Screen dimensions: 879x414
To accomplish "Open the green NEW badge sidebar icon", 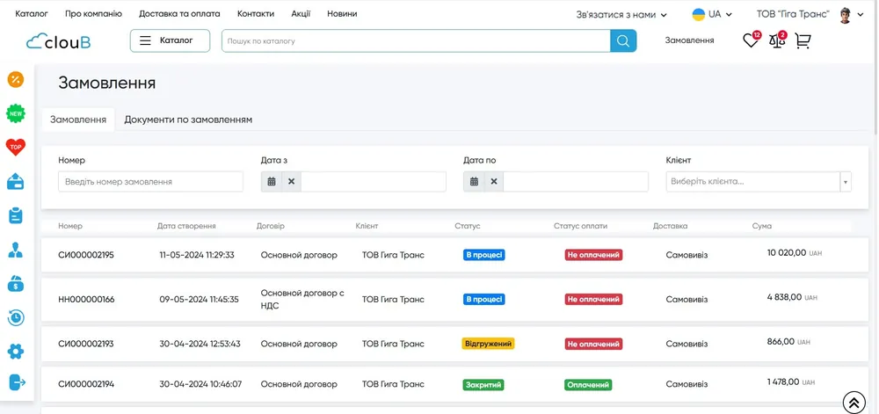I will point(16,113).
